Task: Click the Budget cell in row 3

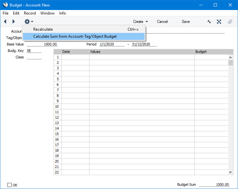Action: (x=211, y=68)
